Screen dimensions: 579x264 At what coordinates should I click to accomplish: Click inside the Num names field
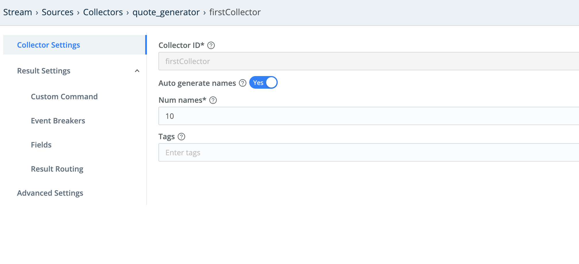coord(287,116)
